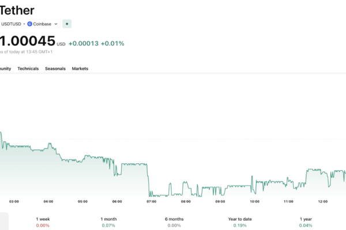The width and height of the screenshot is (346, 230).
Task: Select the 1 year range
Action: [306, 219]
